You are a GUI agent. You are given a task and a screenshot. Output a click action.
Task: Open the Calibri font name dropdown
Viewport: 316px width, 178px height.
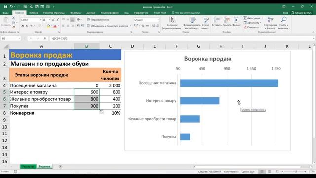(x=40, y=20)
